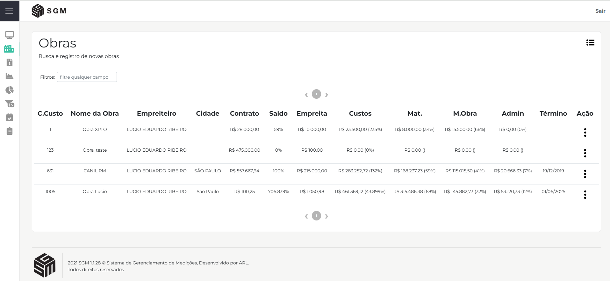Click the SGM logo in header
Image resolution: width=610 pixels, height=281 pixels.
(49, 11)
